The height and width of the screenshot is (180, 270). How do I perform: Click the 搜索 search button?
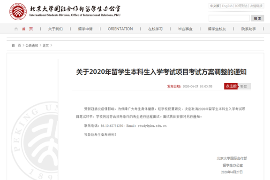coord(257,18)
